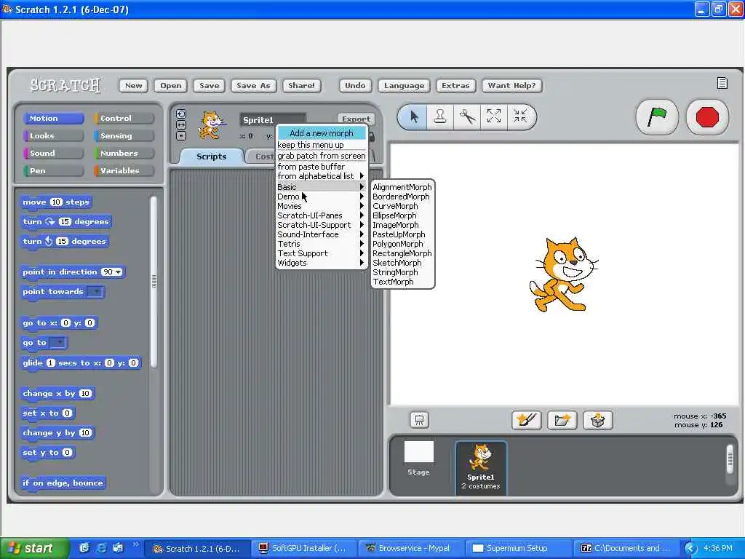Viewport: 745px width, 559px height.
Task: Select the arrow pointer tool
Action: tap(414, 116)
